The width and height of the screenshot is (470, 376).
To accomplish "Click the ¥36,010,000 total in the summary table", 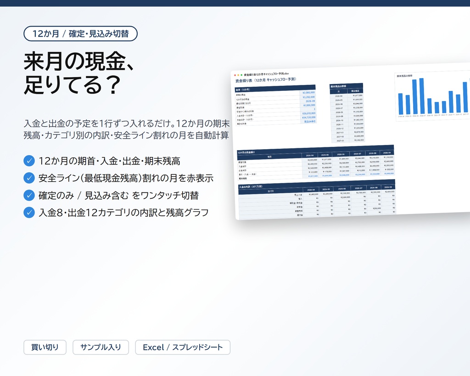I will (x=308, y=113).
